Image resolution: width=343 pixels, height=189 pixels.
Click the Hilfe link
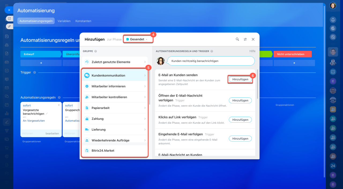click(252, 51)
